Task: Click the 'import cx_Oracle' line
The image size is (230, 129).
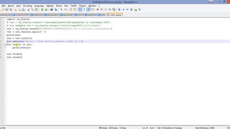Action: (x=18, y=19)
